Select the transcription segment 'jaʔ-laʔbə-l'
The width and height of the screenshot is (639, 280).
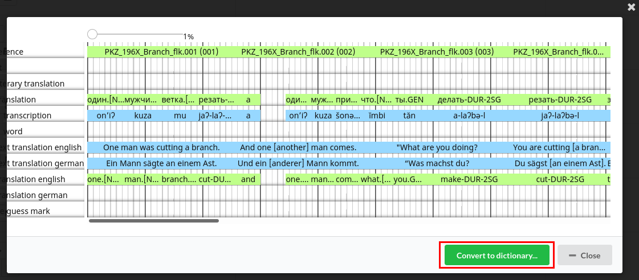[x=560, y=116]
